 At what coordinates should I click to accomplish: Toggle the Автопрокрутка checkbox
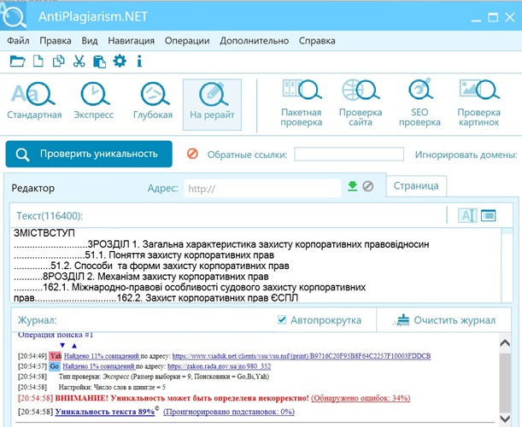282,320
